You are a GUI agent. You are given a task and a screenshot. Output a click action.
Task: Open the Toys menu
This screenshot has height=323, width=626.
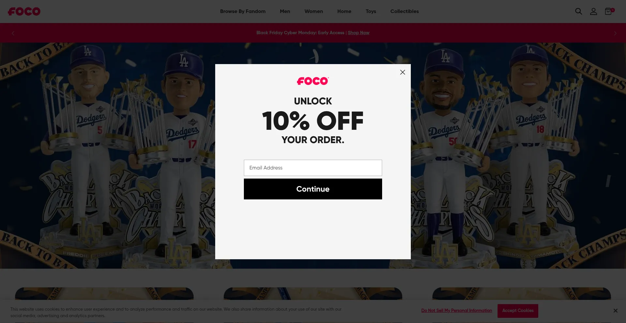(371, 11)
